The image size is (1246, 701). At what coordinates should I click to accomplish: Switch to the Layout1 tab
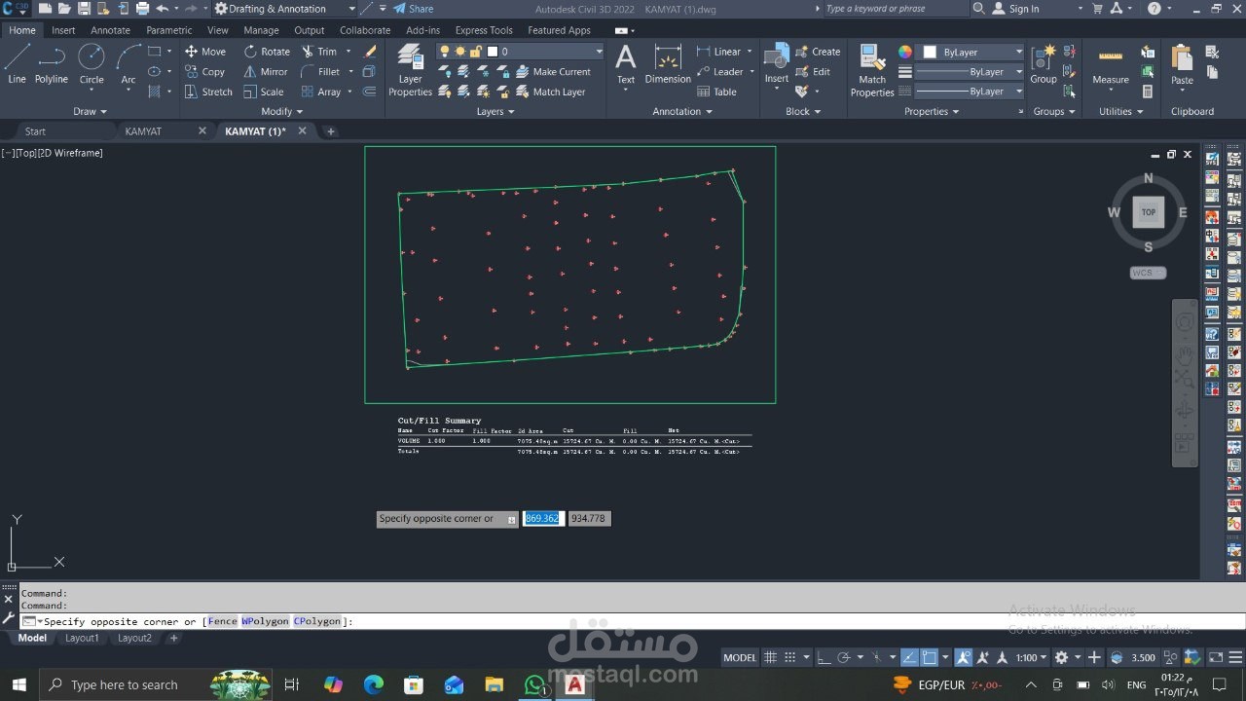[x=82, y=638]
